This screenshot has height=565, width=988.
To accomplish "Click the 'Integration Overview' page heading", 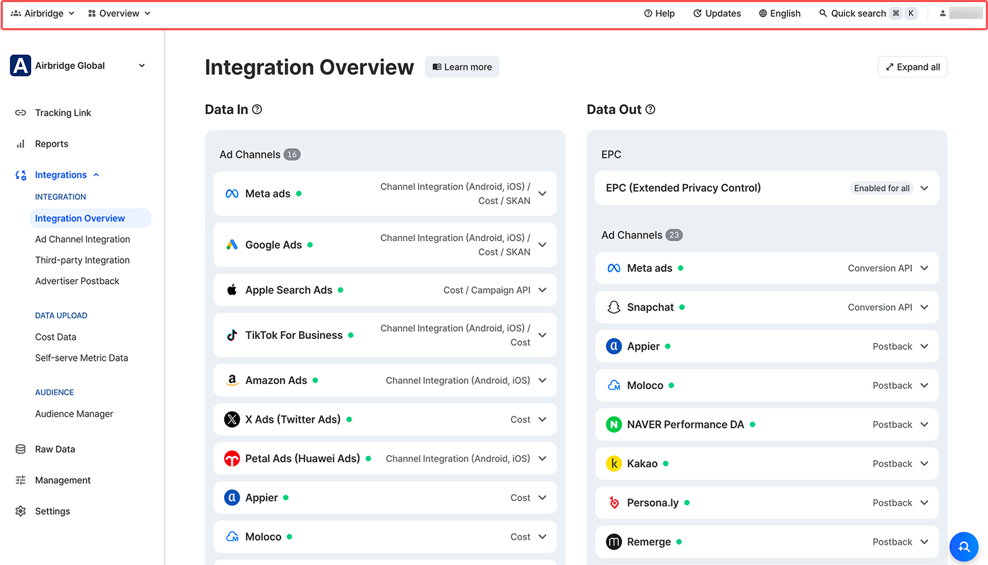I will click(310, 67).
